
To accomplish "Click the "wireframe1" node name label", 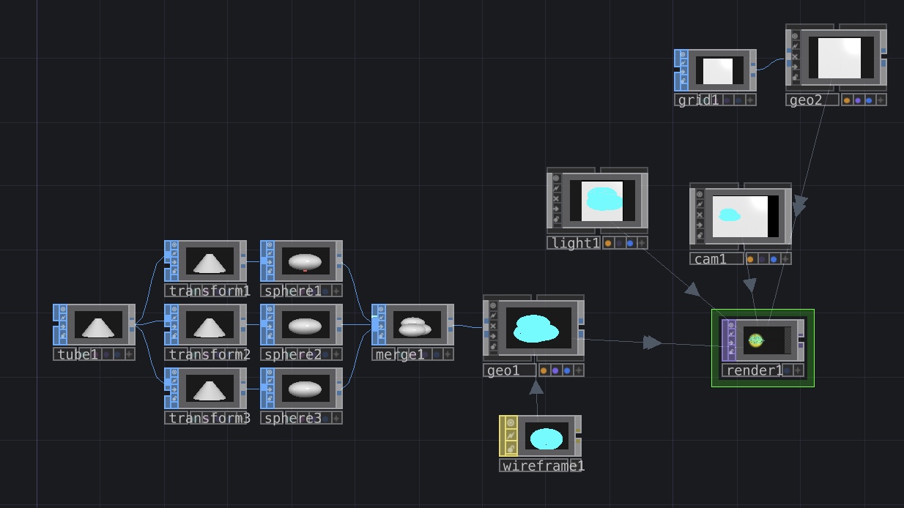I will coord(544,466).
